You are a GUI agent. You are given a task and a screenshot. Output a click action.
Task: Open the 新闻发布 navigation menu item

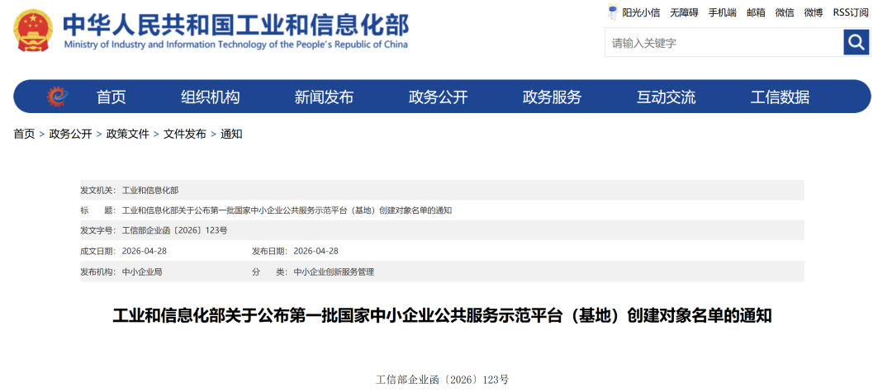[x=324, y=97]
